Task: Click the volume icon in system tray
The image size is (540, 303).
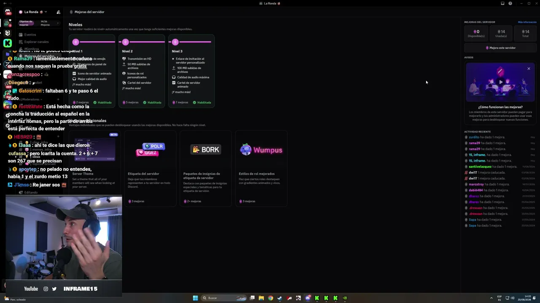Action: tap(513, 298)
